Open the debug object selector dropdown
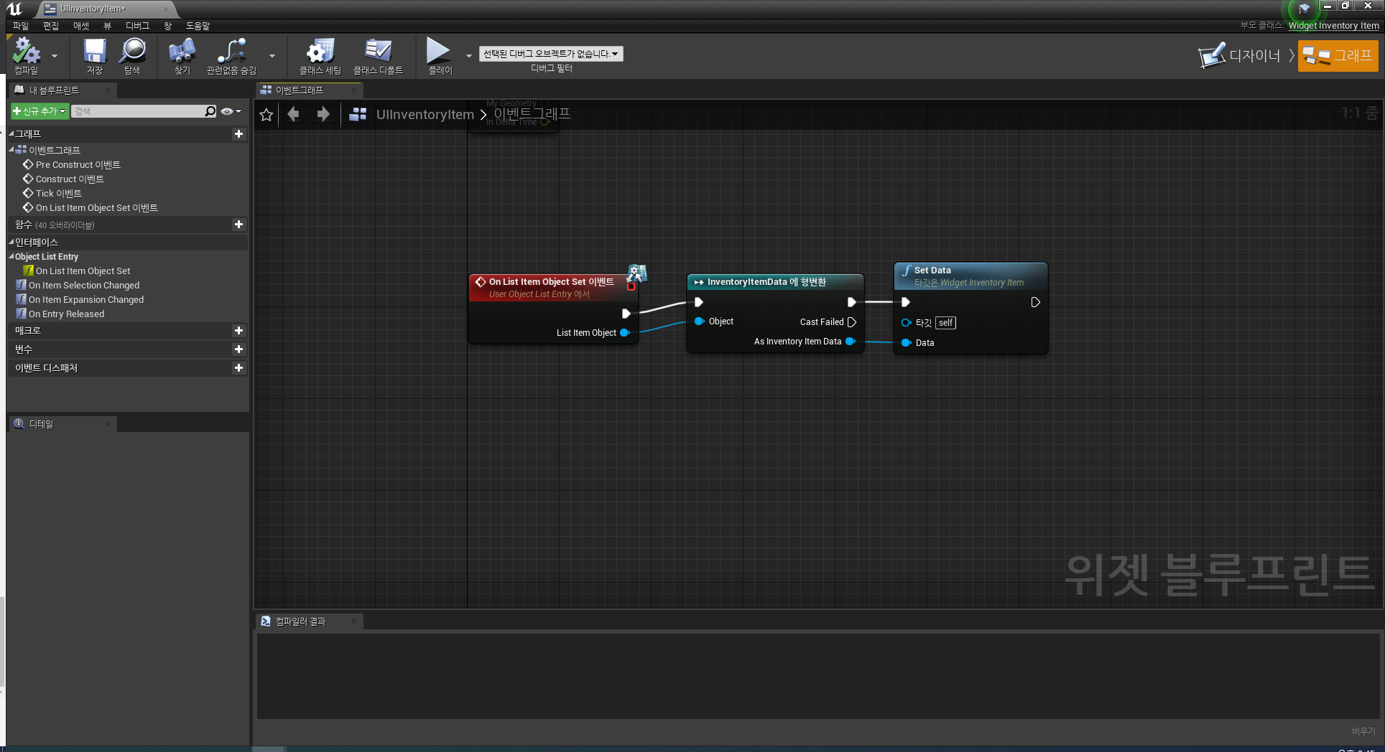 [x=551, y=54]
